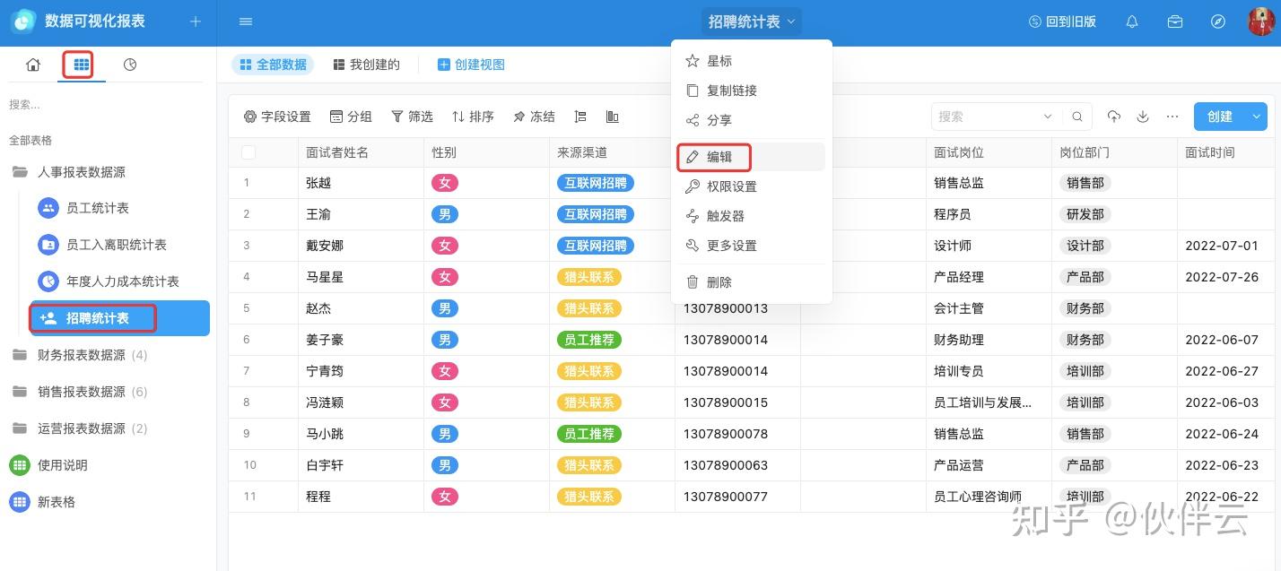Expand the 招聘统计表 title dropdown
The height and width of the screenshot is (571, 1281).
pos(752,22)
